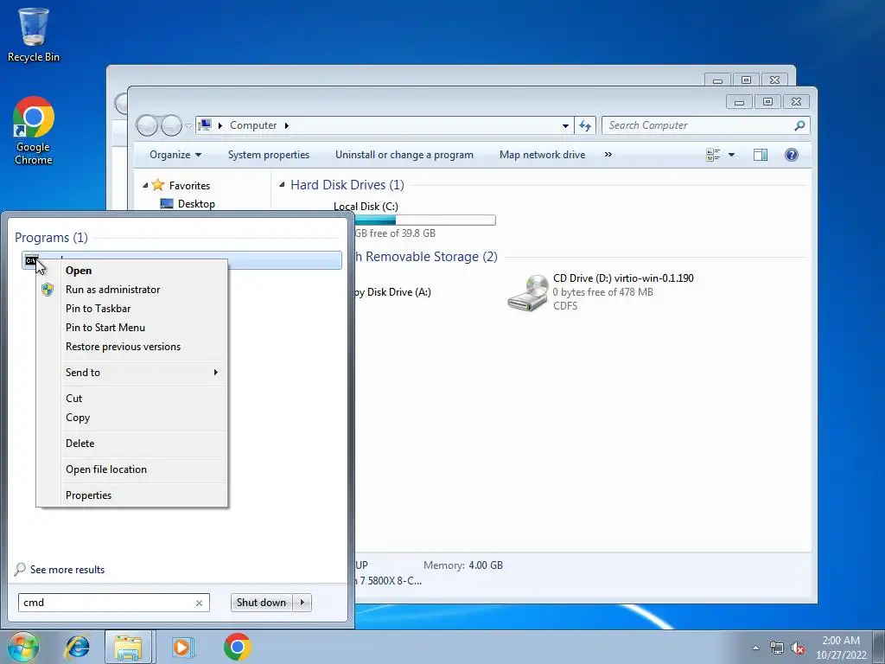
Task: Open Properties from context menu
Action: click(x=132, y=495)
